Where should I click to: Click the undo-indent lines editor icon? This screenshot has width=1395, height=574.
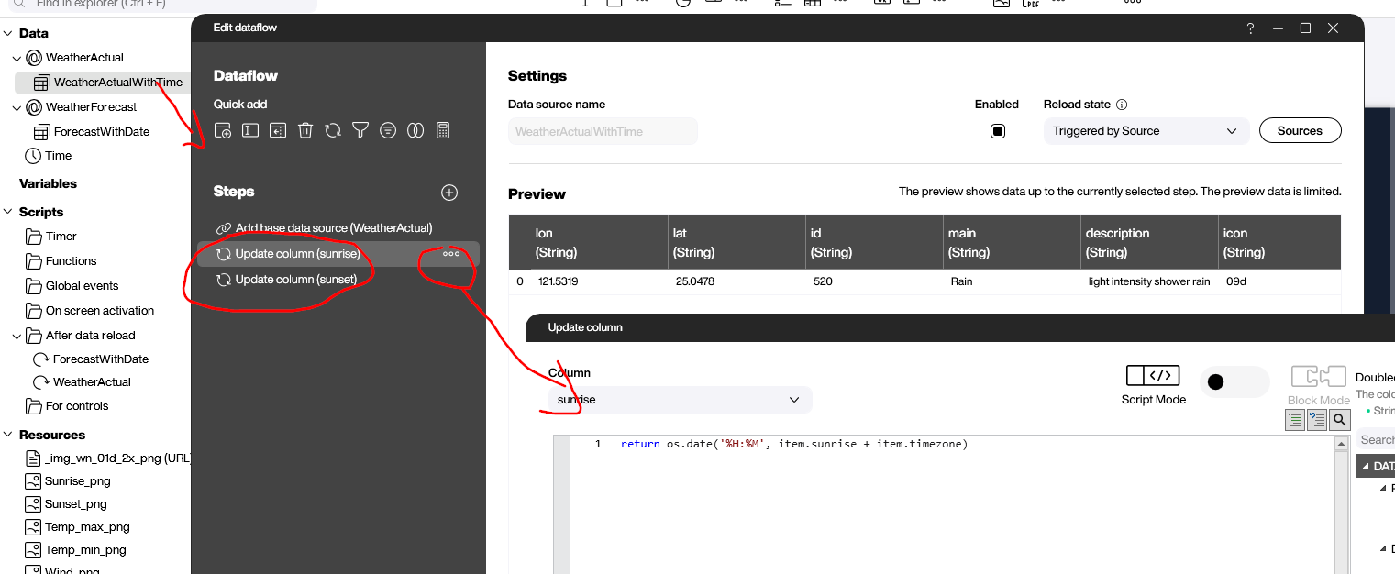[x=1317, y=420]
